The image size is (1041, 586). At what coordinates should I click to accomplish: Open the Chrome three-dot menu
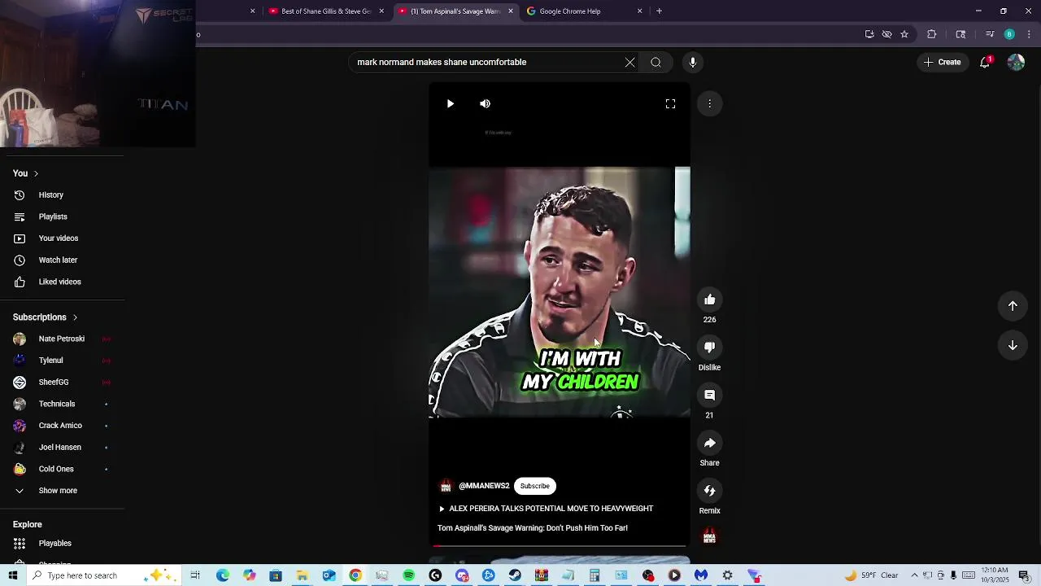[1030, 34]
